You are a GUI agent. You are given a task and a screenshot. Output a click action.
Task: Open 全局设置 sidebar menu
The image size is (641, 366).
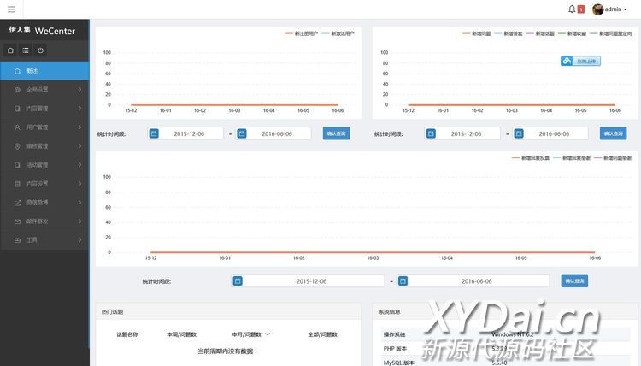pyautogui.click(x=44, y=90)
